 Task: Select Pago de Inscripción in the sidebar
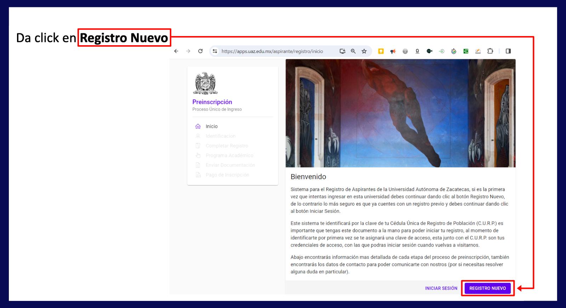pos(233,175)
